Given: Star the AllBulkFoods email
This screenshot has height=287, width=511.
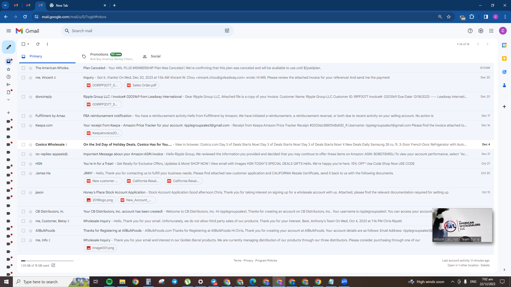Looking at the screenshot, I should point(31,231).
